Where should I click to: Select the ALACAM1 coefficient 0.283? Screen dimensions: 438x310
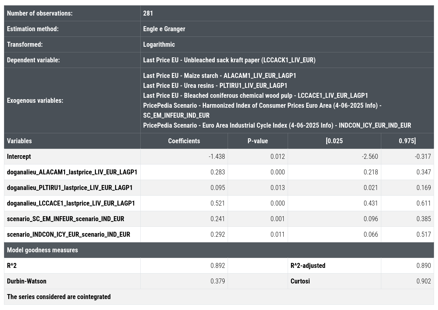coord(218,172)
